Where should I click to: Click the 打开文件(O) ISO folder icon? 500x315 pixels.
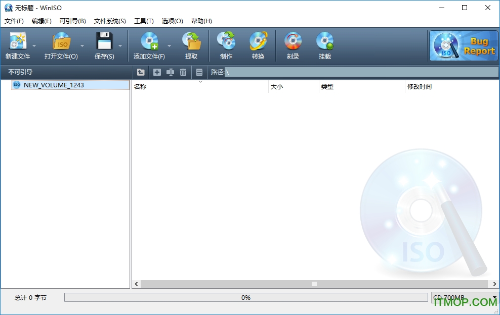tap(61, 41)
